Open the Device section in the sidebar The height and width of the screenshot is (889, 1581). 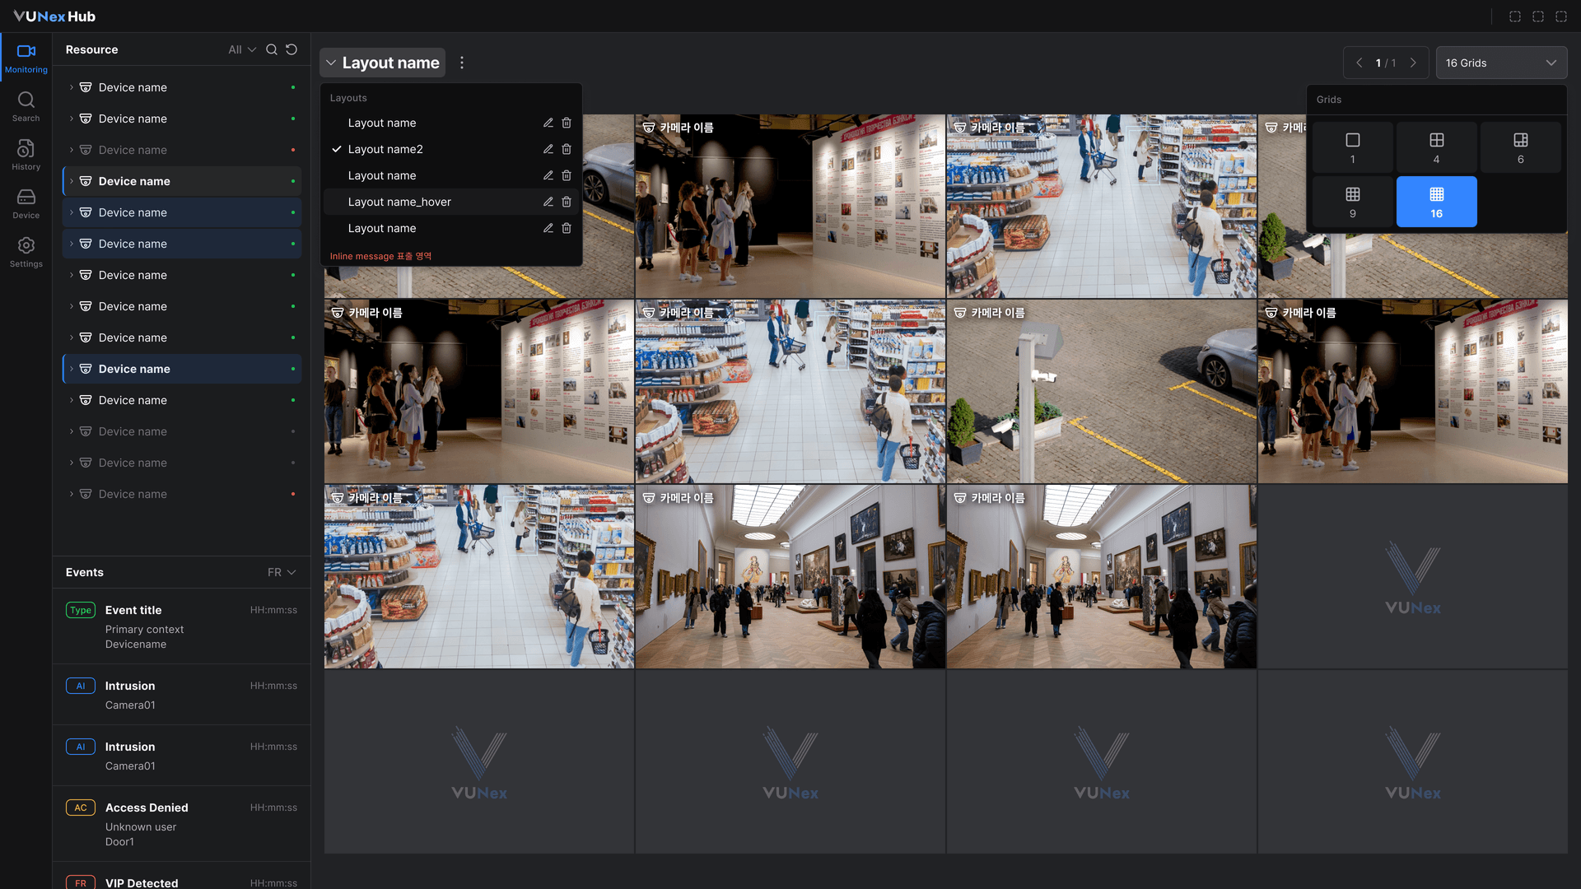(26, 203)
